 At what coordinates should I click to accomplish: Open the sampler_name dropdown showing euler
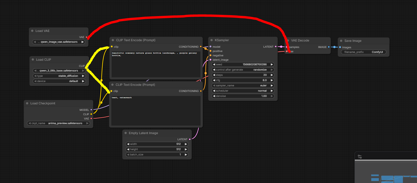click(x=243, y=85)
